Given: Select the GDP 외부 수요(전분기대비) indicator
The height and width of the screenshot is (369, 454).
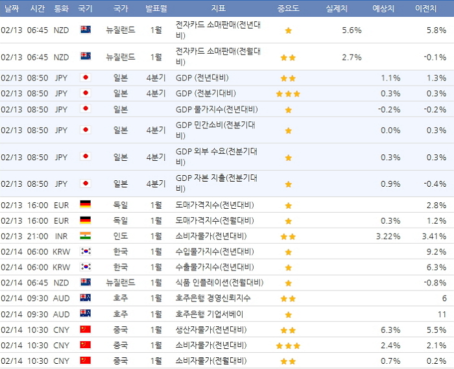Looking at the screenshot, I should tap(217, 157).
